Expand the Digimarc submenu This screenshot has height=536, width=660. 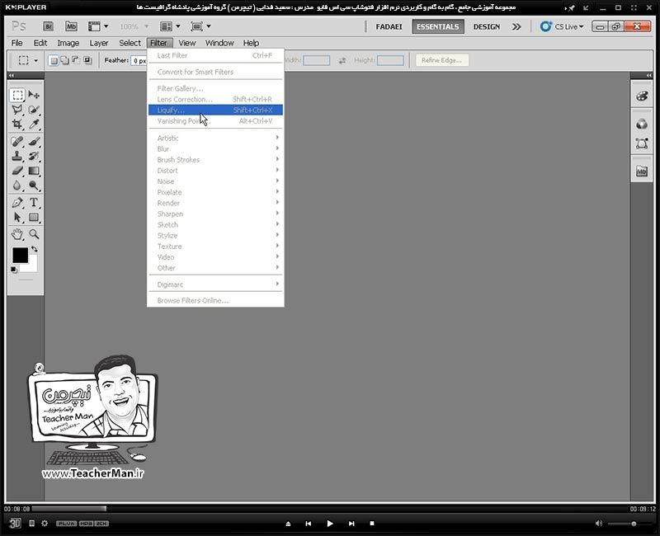tap(215, 284)
